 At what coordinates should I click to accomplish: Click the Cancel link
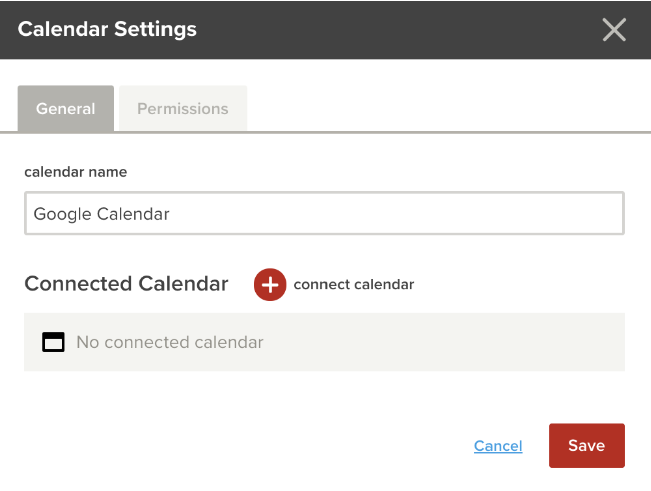pos(498,446)
